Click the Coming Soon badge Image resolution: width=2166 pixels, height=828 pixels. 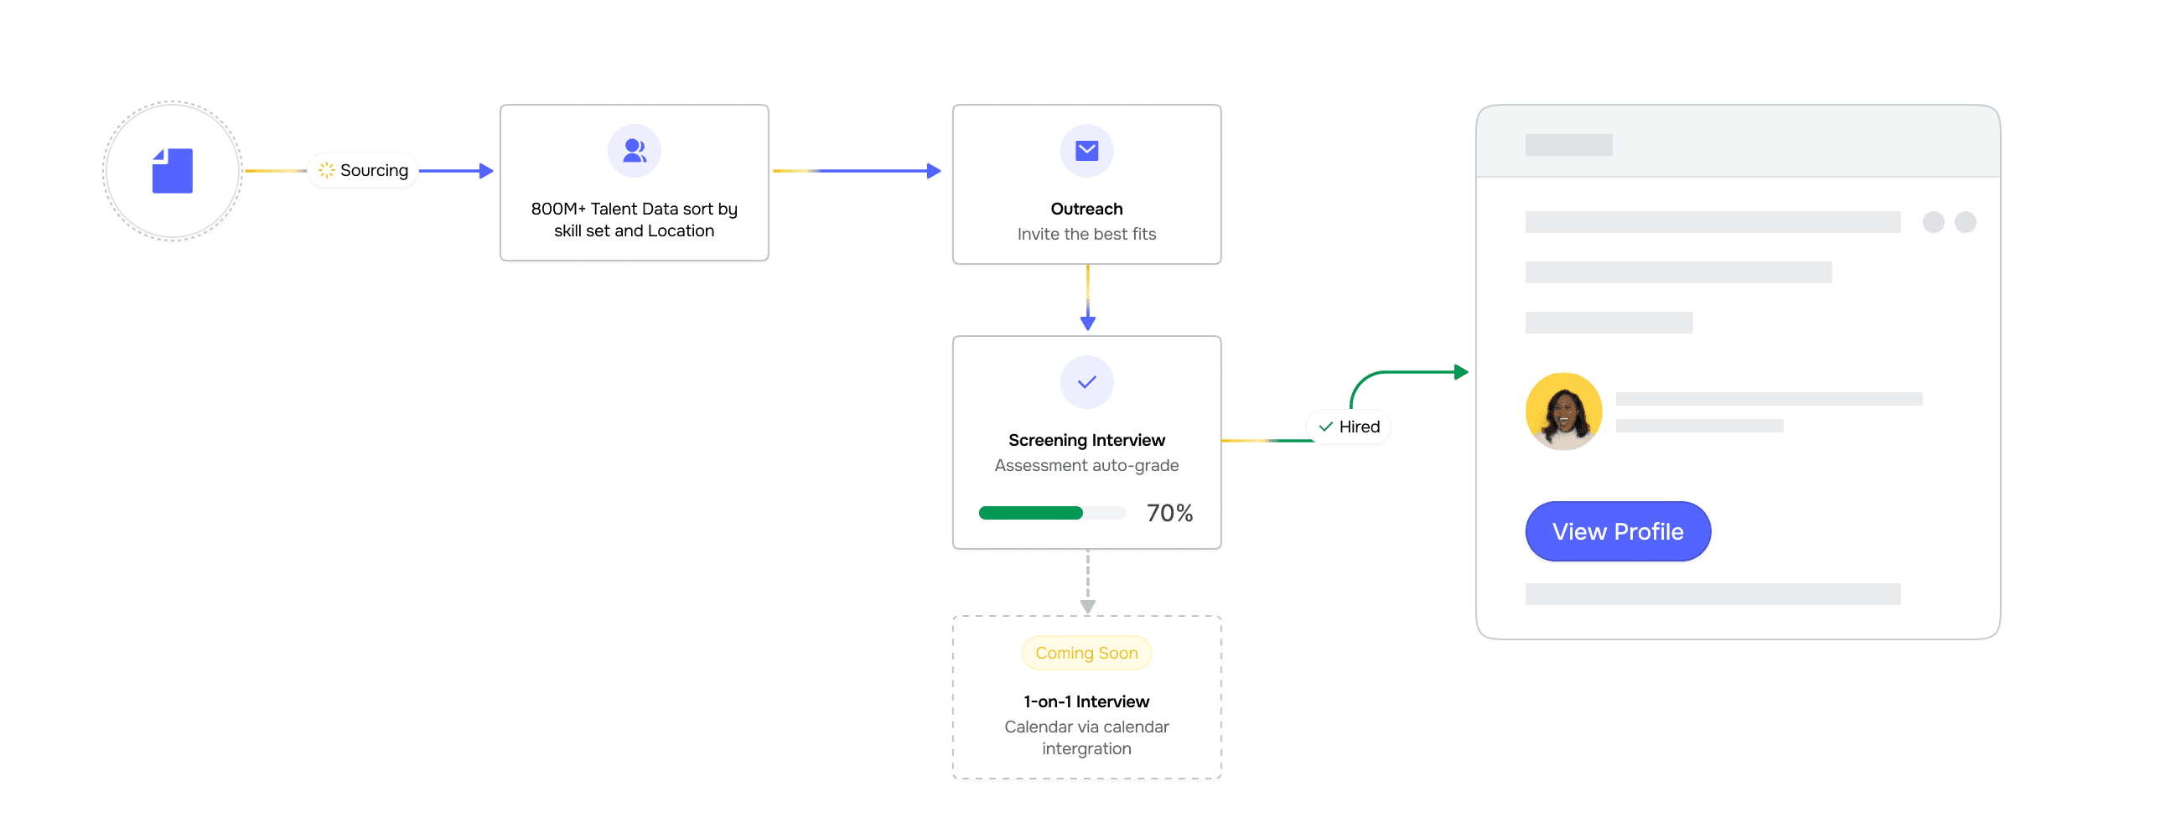tap(1086, 653)
